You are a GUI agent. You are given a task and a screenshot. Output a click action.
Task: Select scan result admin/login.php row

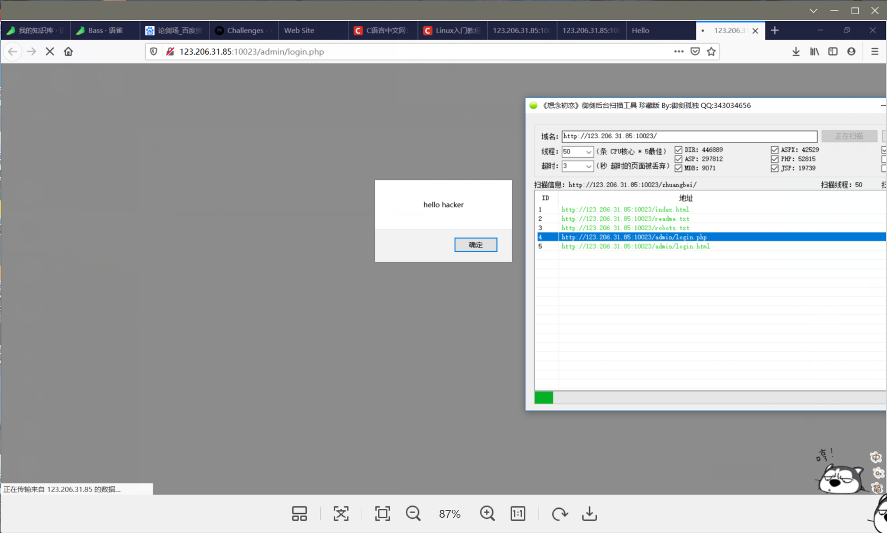coord(711,237)
